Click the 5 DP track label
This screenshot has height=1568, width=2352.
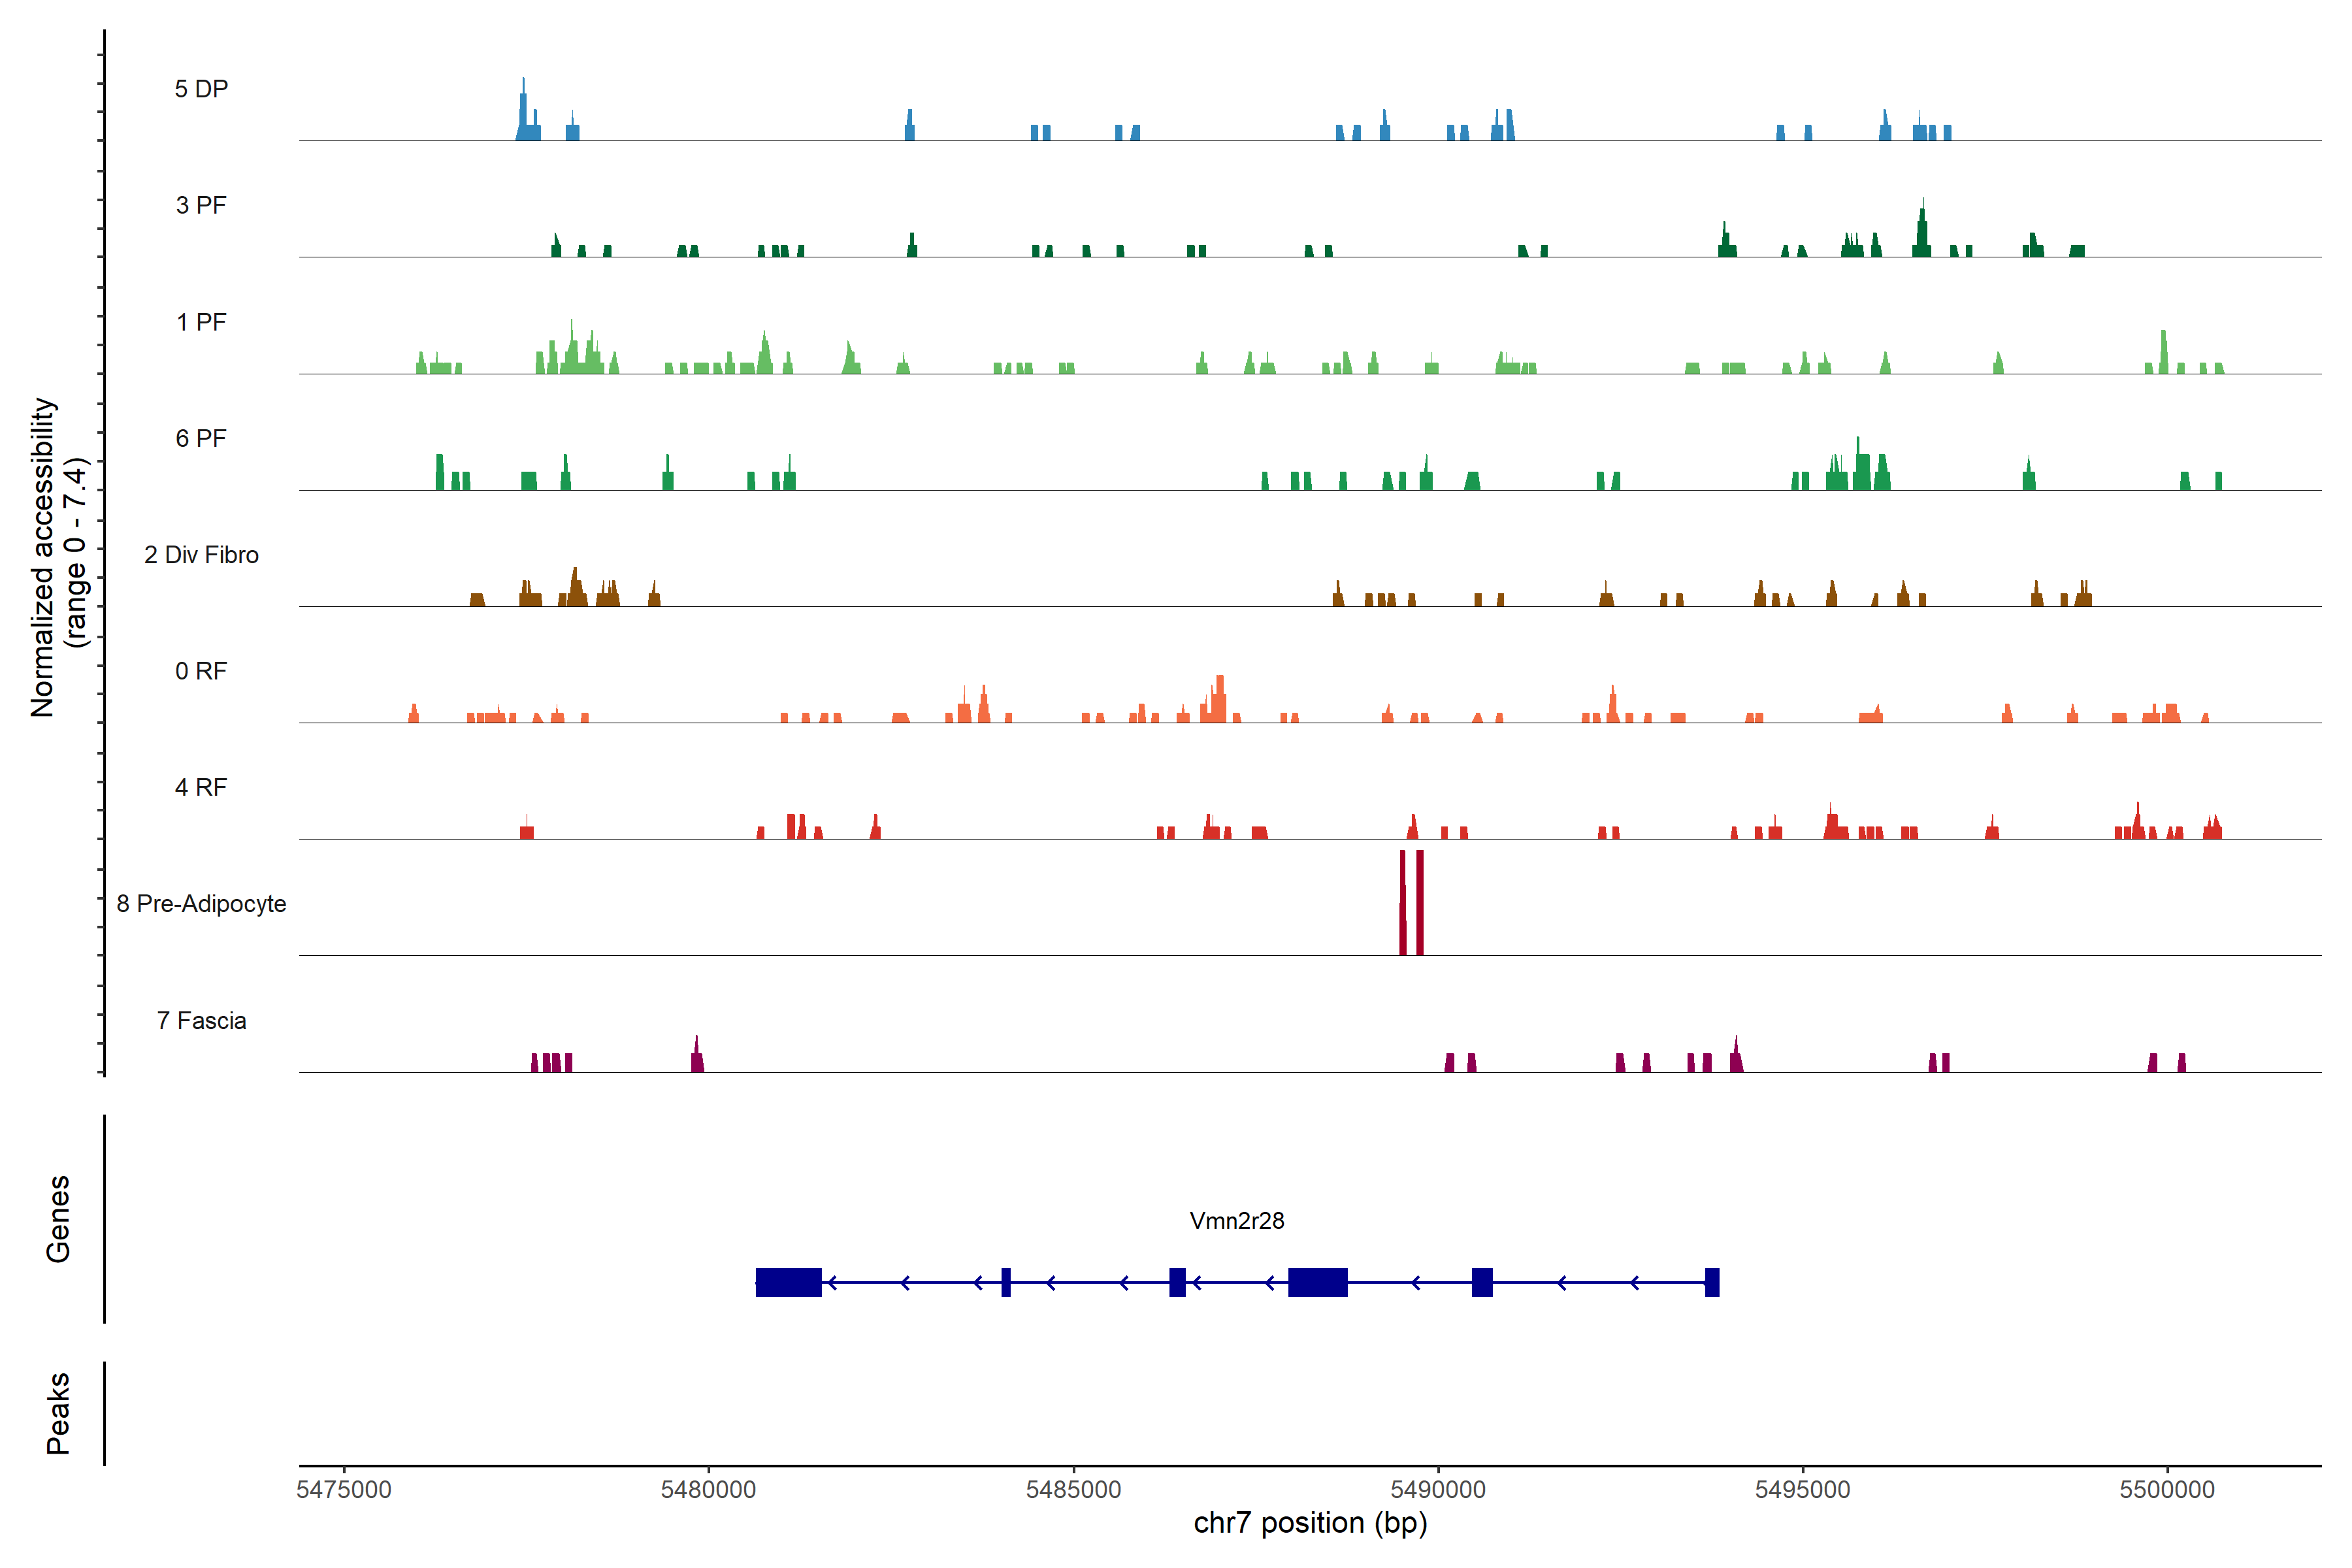point(201,89)
